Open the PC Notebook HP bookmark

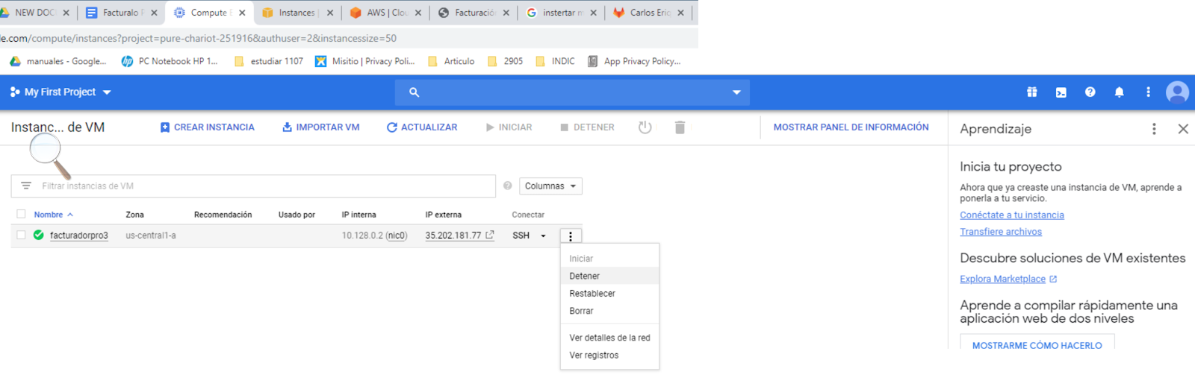click(170, 61)
